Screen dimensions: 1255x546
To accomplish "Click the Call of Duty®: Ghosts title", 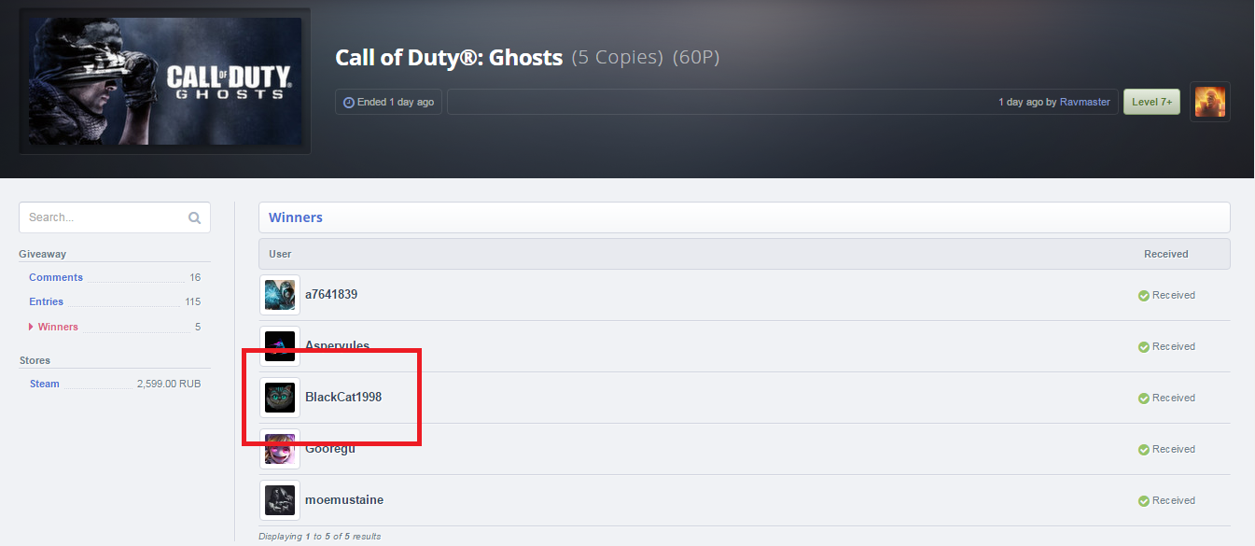I will tap(449, 58).
